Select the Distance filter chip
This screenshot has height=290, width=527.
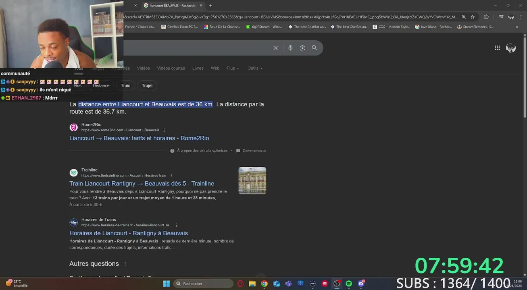click(101, 85)
